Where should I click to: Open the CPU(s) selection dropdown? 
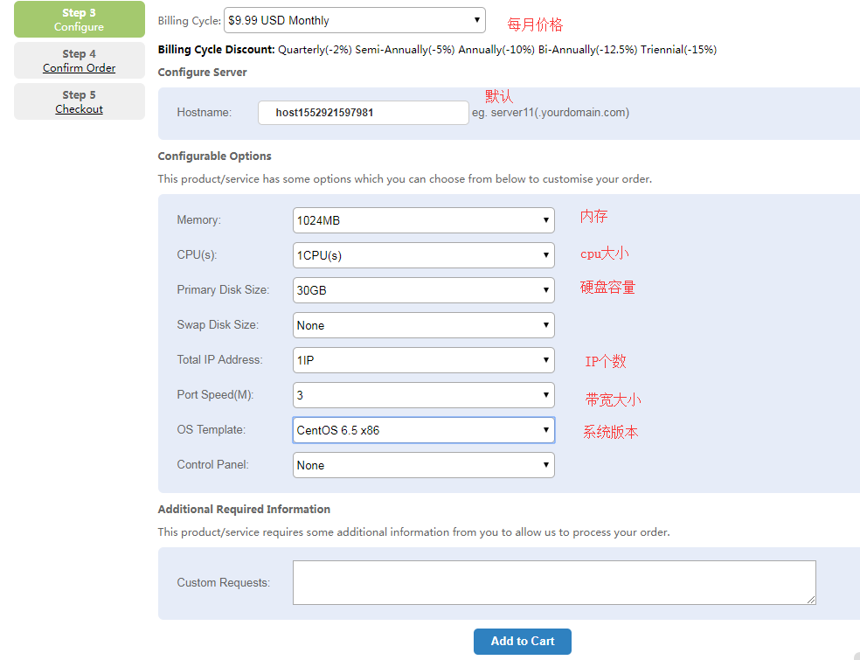[x=423, y=255]
